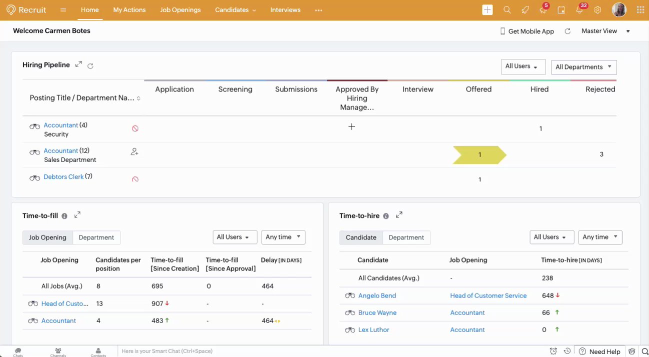Refresh the Hiring Pipeline widget
Screen dimensions: 649x357
pos(90,65)
